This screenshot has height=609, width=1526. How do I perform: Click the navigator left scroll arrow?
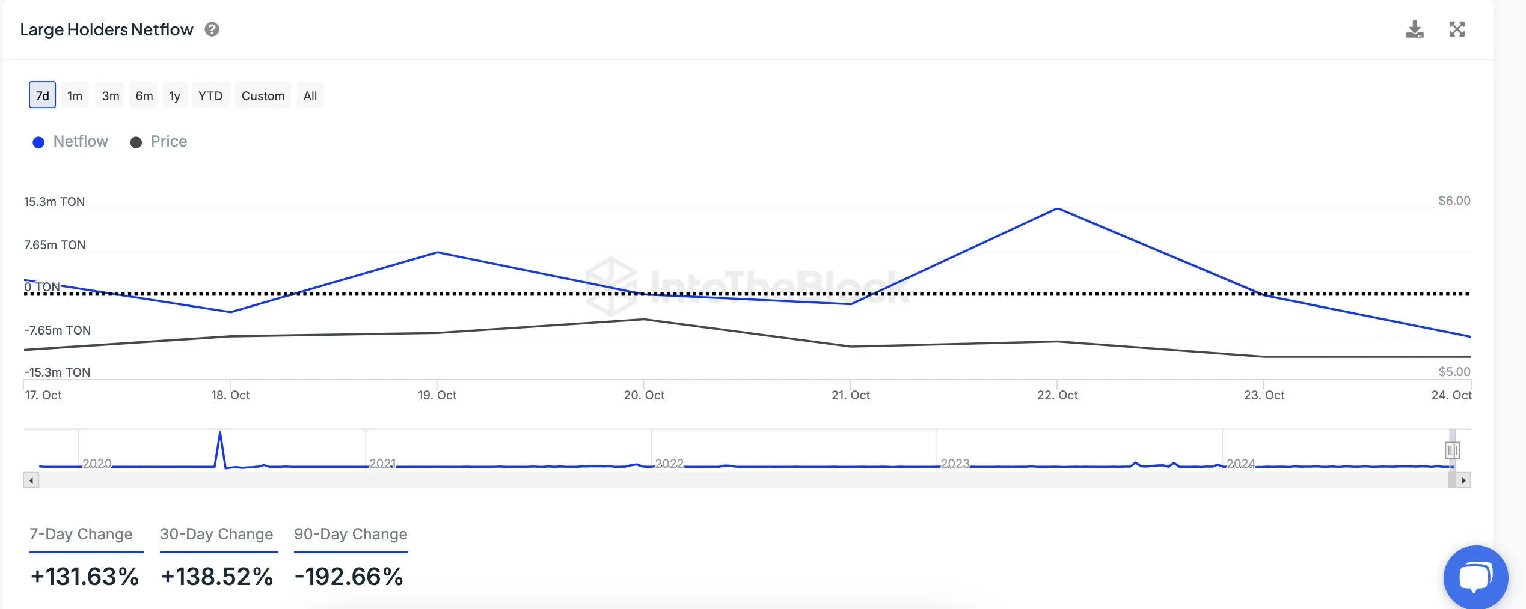click(31, 480)
